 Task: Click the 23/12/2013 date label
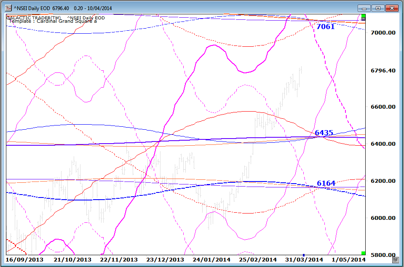tap(165, 259)
